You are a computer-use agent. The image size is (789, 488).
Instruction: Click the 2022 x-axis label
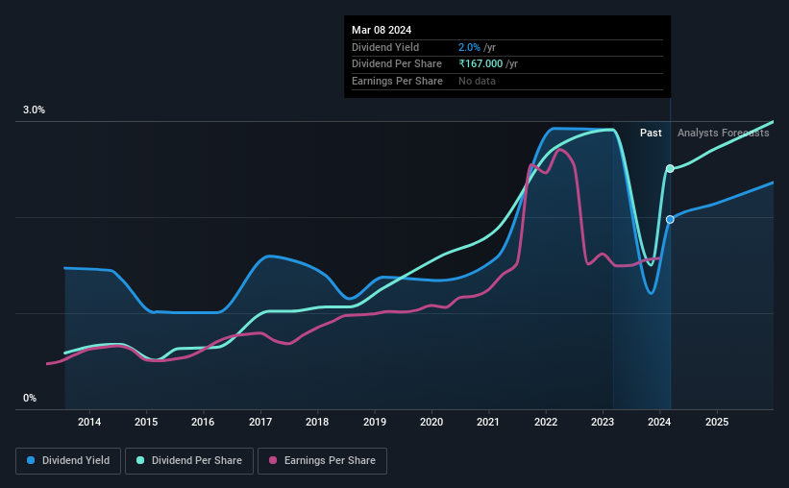[546, 422]
